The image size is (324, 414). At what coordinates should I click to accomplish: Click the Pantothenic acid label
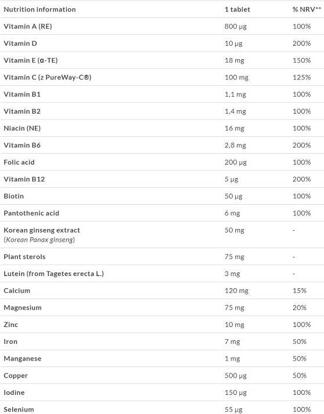pos(31,213)
